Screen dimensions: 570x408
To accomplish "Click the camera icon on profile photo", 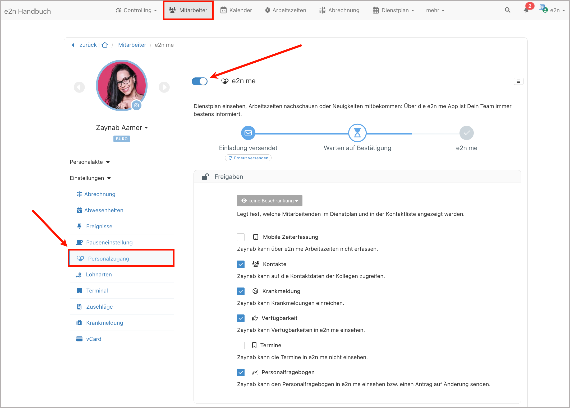I will coord(136,105).
